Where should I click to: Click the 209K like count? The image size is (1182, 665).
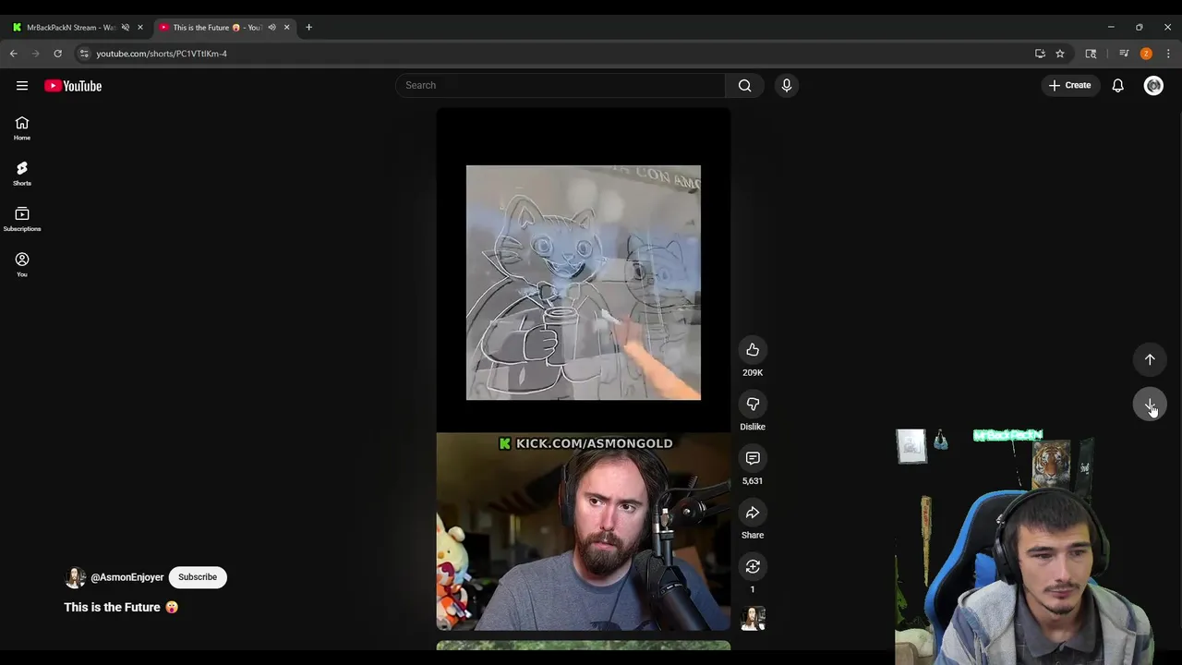point(753,372)
